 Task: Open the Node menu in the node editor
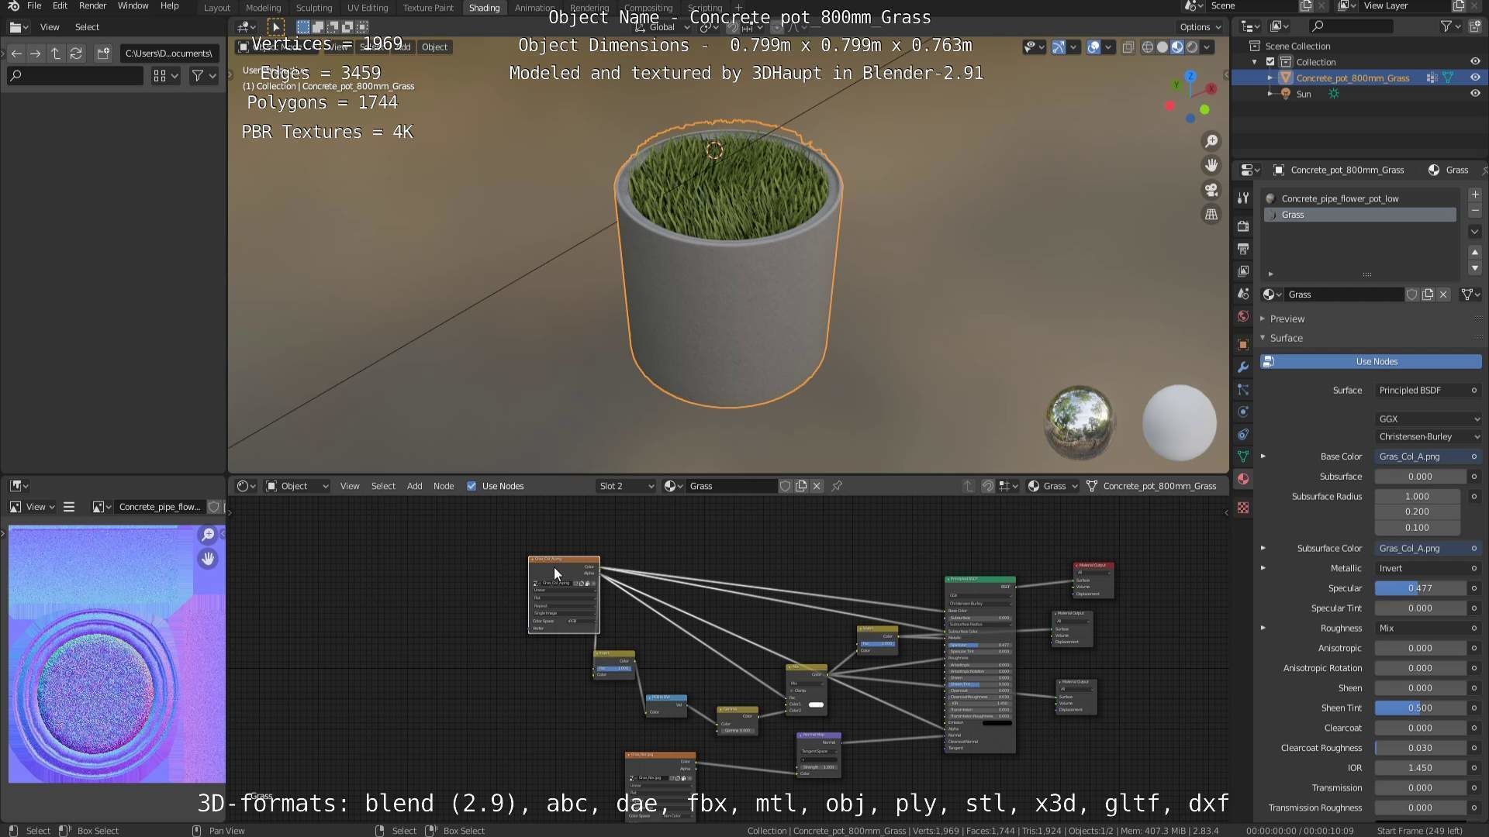pyautogui.click(x=444, y=486)
